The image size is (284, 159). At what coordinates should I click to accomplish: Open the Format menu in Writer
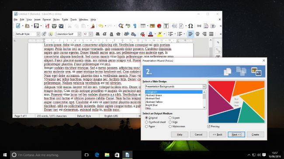tap(47, 20)
